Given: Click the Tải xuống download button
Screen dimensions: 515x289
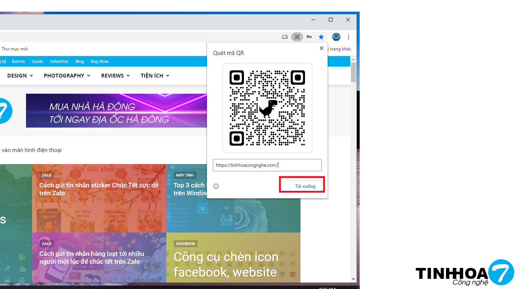Looking at the screenshot, I should click(x=305, y=186).
